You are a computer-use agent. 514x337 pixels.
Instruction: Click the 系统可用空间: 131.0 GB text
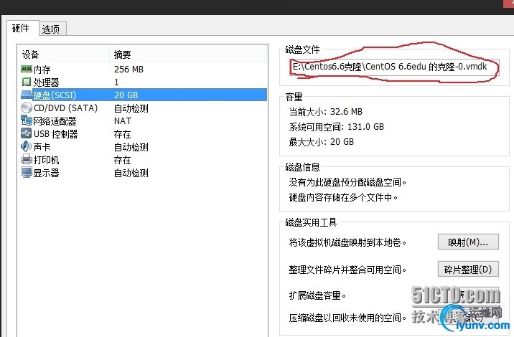click(337, 127)
